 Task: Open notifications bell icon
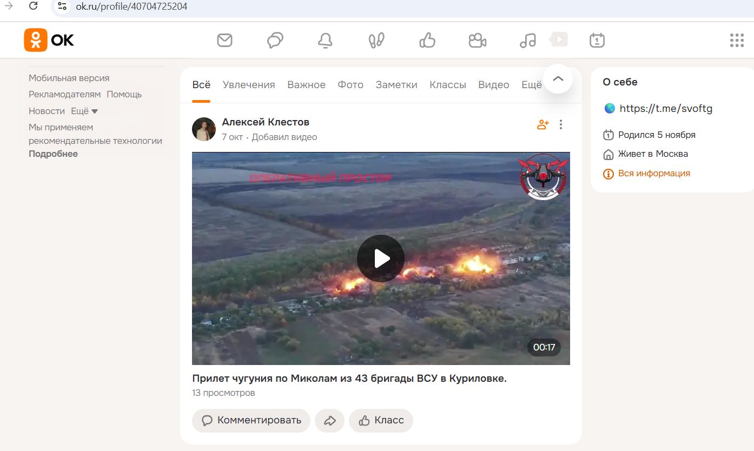coord(325,40)
